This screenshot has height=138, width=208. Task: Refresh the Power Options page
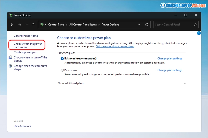146,25
